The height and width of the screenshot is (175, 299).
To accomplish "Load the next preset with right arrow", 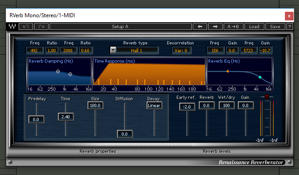I will (215, 26).
